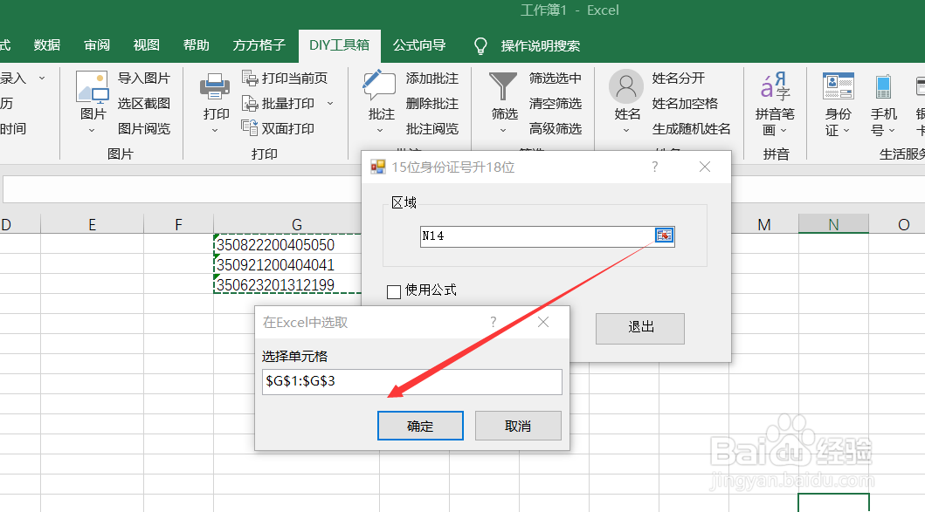This screenshot has width=925, height=512.
Task: Click the Excel formula bar
Action: pos(182,189)
